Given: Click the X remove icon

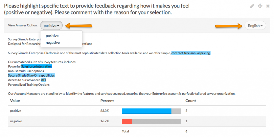Looking at the screenshot, I should [268, 6].
